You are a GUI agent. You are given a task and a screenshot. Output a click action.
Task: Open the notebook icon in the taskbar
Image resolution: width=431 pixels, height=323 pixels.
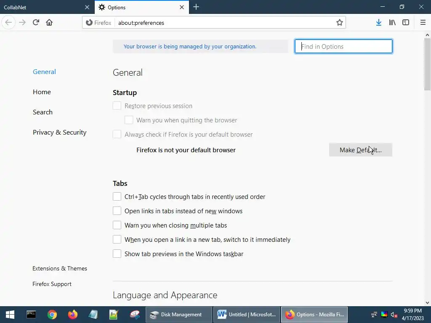point(93,315)
